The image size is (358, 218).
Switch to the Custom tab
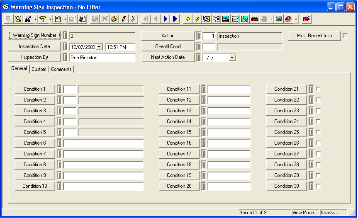click(x=39, y=69)
